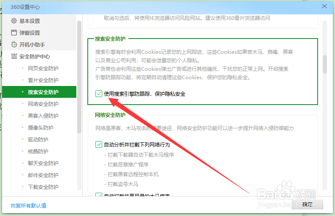Click 拦截盗号木马 text
The height and width of the screenshot is (216, 335).
tap(123, 184)
